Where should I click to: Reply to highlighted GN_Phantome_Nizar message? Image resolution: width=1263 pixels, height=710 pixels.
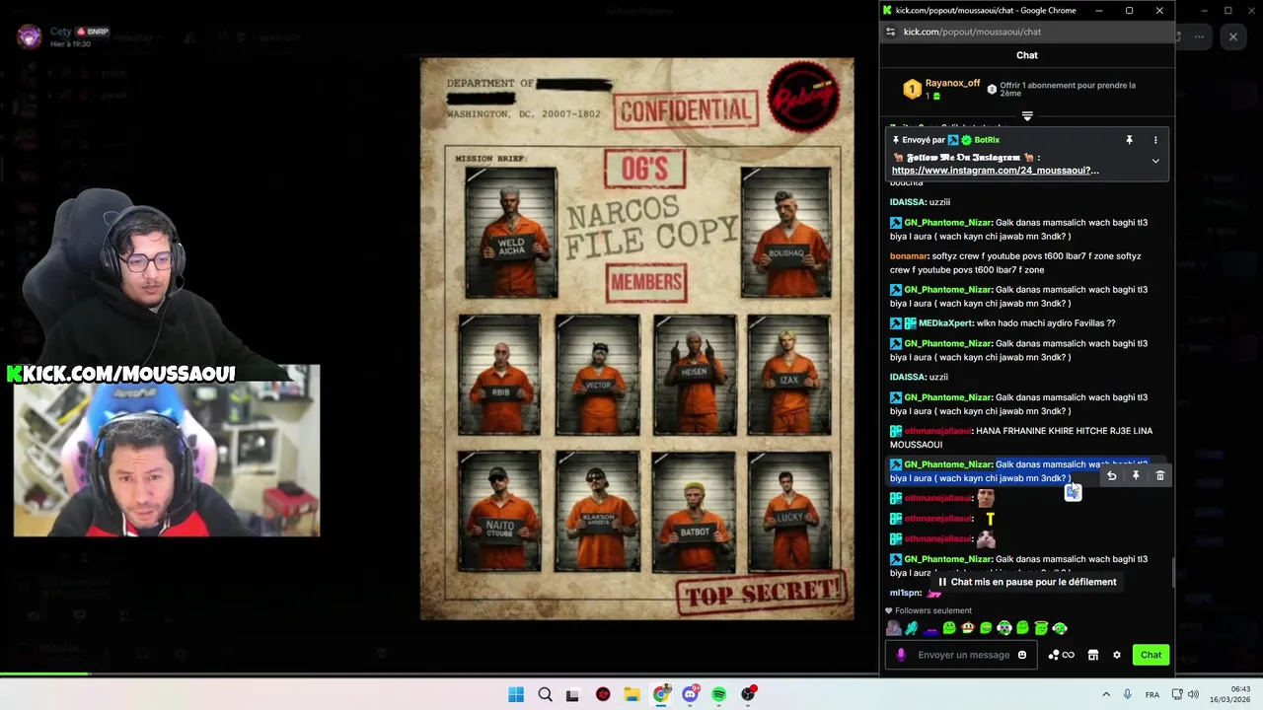point(1111,475)
